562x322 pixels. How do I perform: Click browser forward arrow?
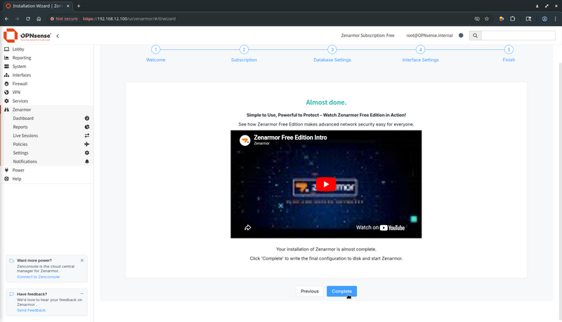17,19
